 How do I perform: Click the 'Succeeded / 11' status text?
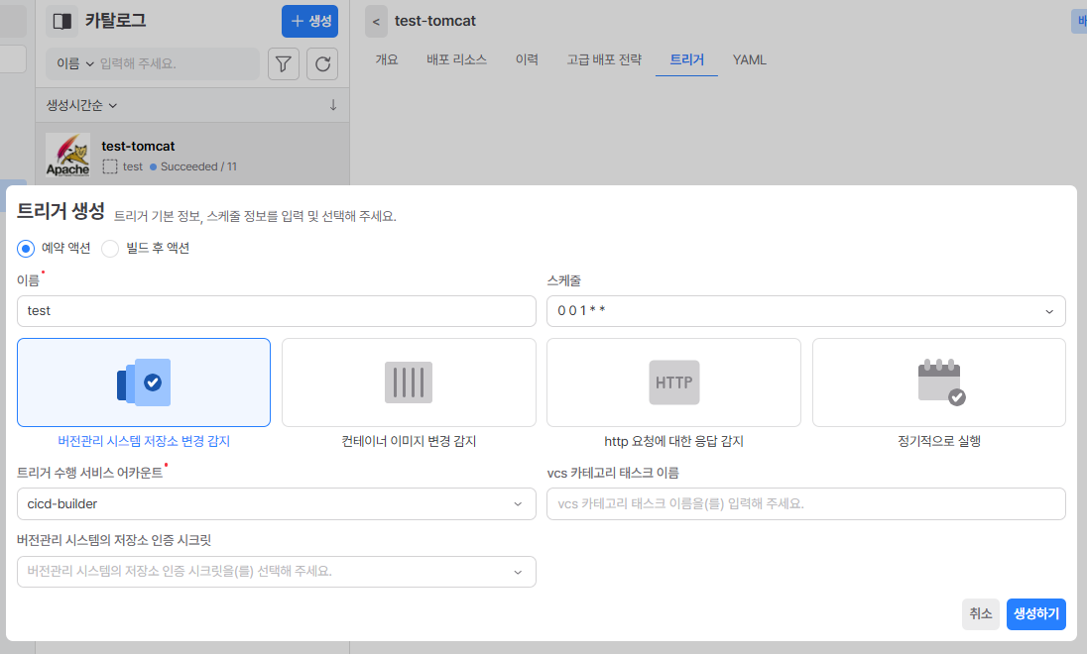(x=199, y=166)
